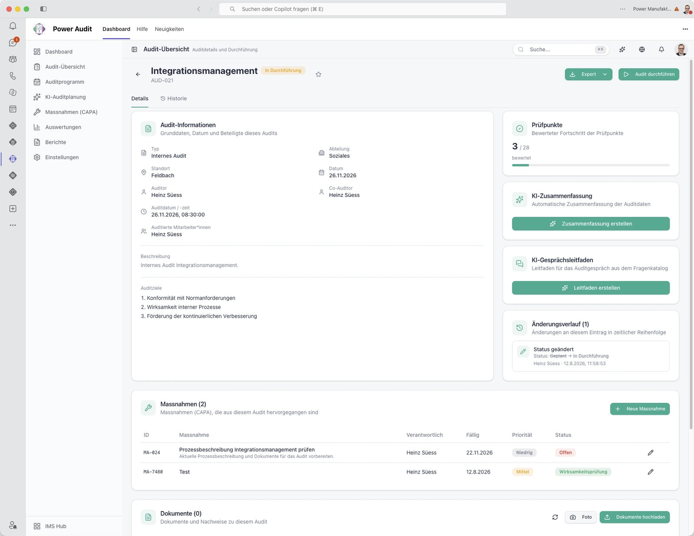Open the Export dropdown

click(x=588, y=74)
